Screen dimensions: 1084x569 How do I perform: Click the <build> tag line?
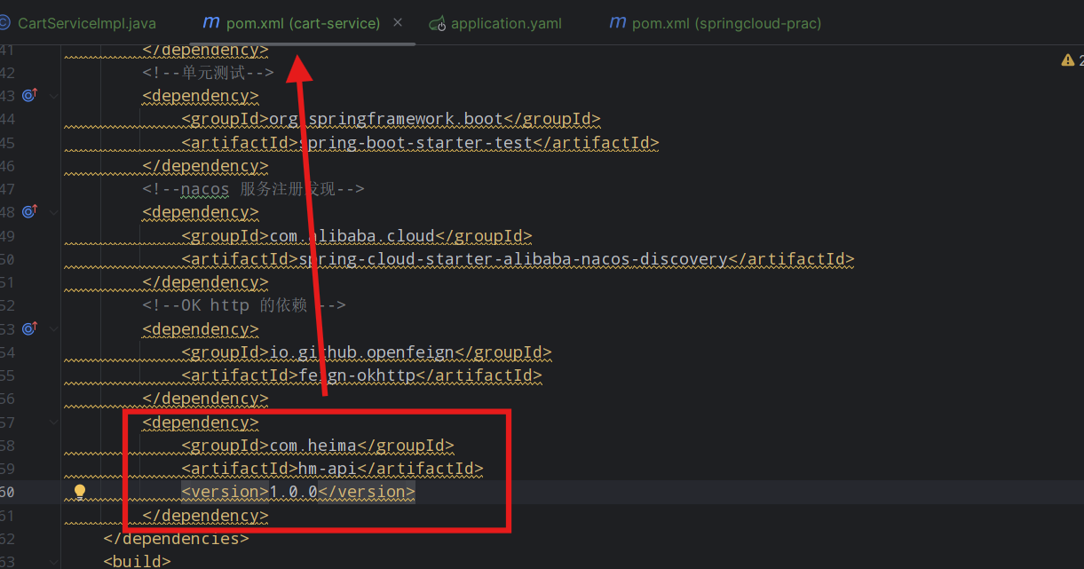tap(137, 561)
